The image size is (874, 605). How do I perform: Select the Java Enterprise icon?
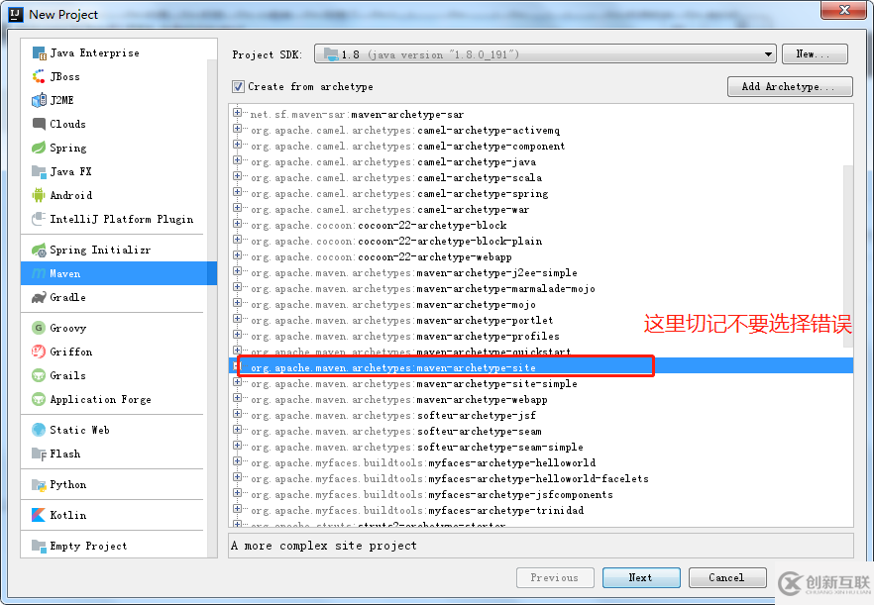(x=39, y=52)
